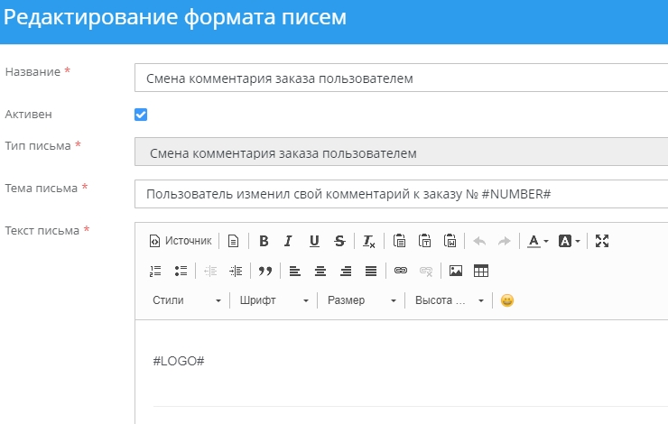Insert a table into the letter
Screen dimensions: 668x424
[481, 271]
